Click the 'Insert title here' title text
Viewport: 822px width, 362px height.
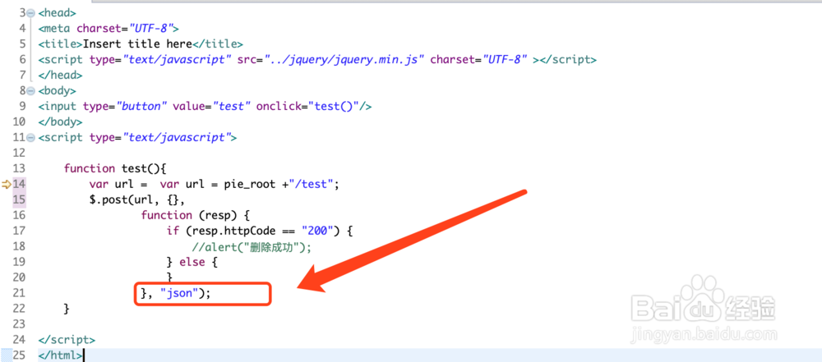pyautogui.click(x=137, y=44)
